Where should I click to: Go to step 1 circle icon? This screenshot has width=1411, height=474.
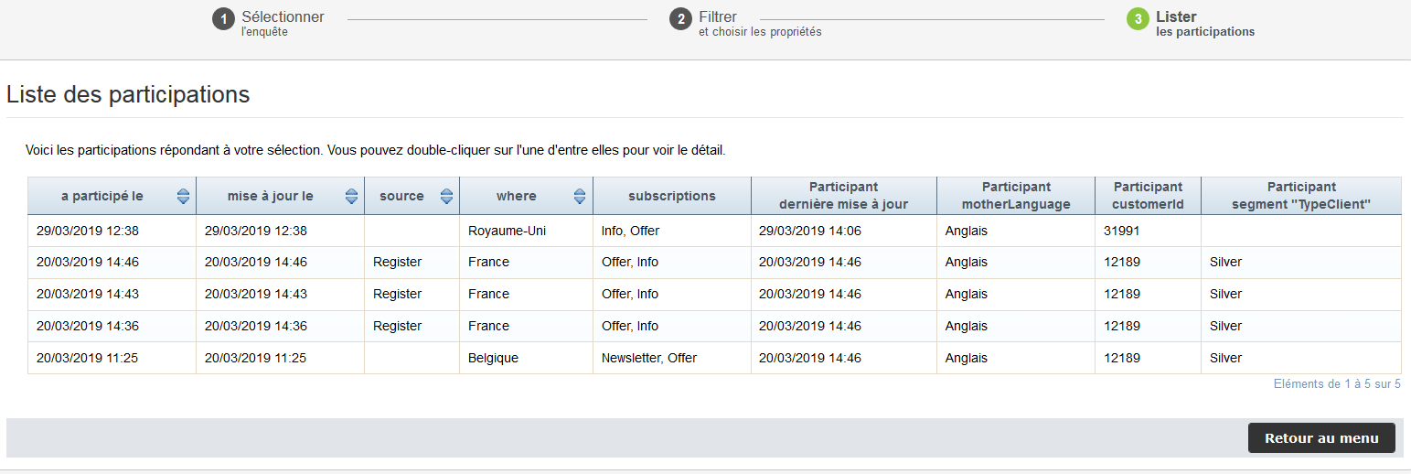(223, 19)
